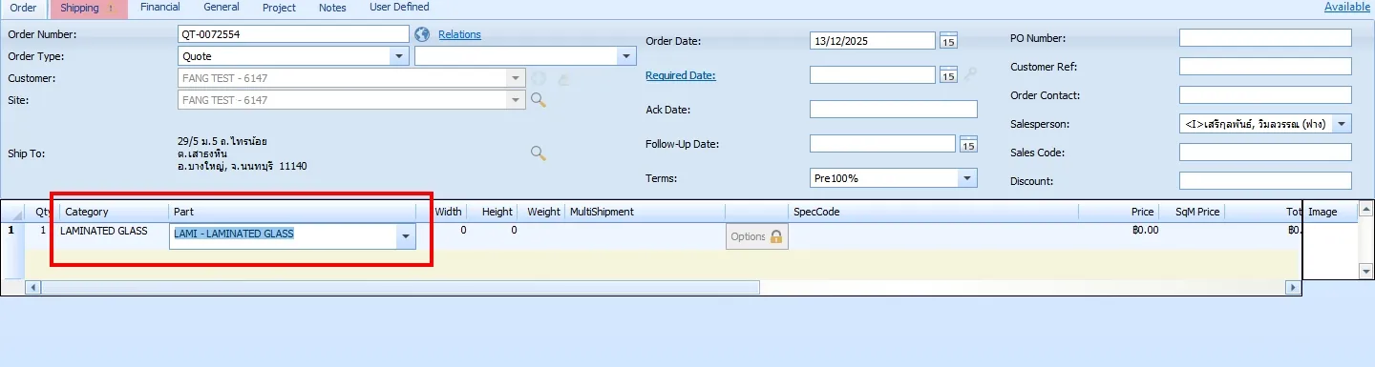
Task: Click the PO Number field
Action: point(1265,38)
